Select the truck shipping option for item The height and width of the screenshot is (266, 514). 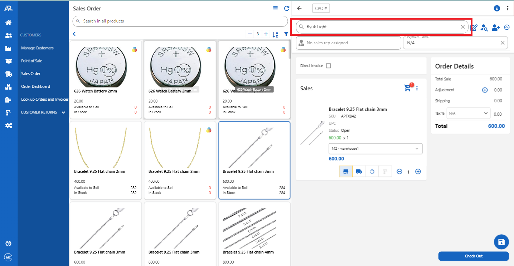pyautogui.click(x=359, y=172)
